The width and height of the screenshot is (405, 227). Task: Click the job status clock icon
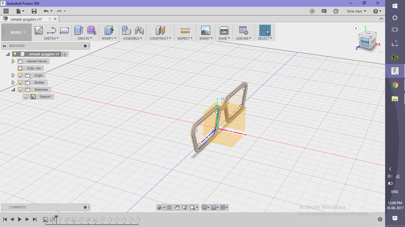[336, 11]
